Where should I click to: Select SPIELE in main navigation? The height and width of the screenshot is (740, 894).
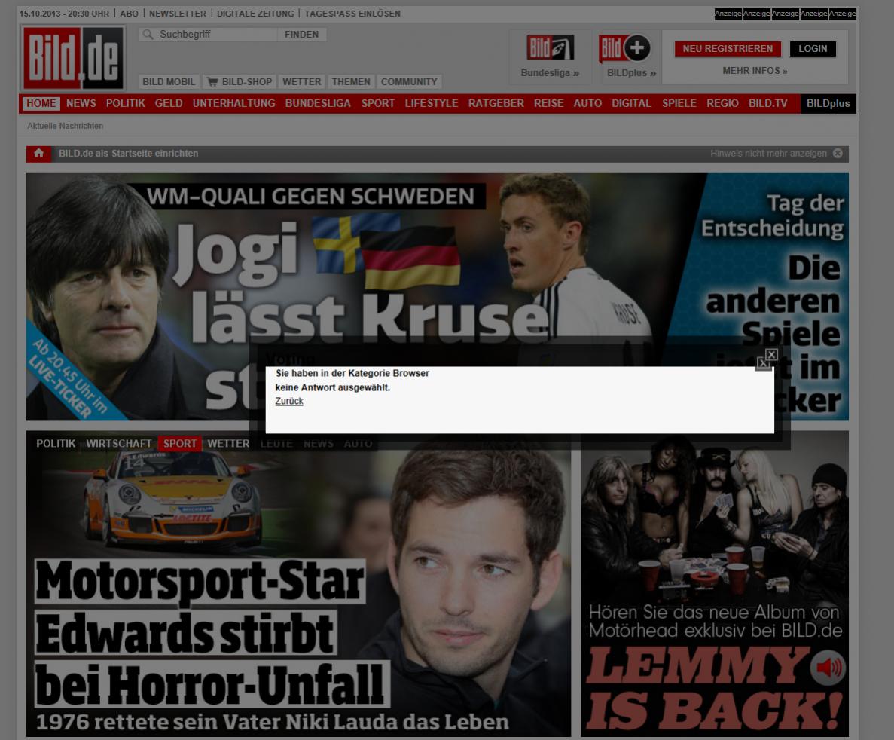(x=679, y=103)
